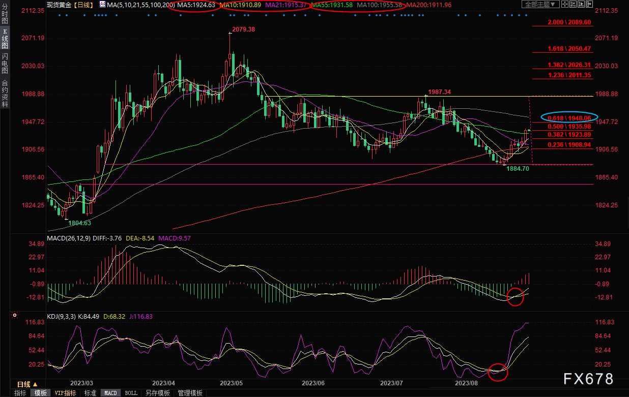The image size is (629, 397).
Task: Toggle the MACD indicator in bottom bar
Action: tap(110, 393)
